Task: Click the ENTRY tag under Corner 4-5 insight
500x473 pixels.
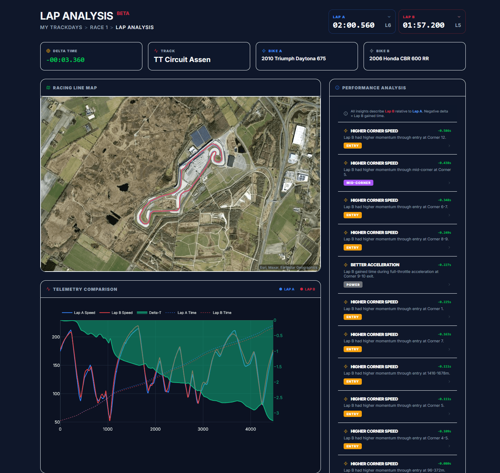Action: tap(353, 446)
